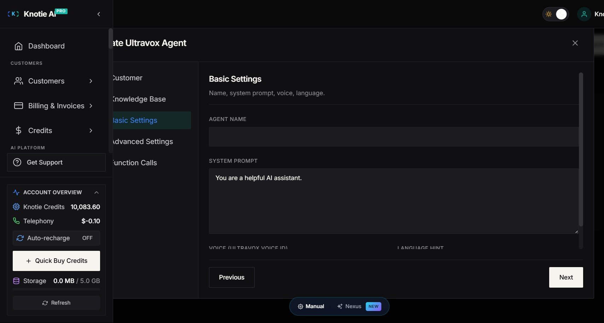Open the Dashboard home icon

pos(18,46)
